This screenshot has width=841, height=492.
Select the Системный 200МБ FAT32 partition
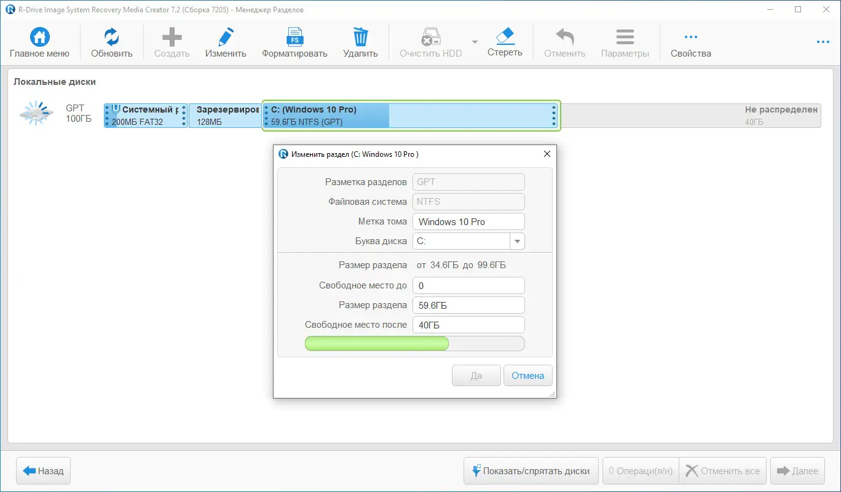[146, 116]
